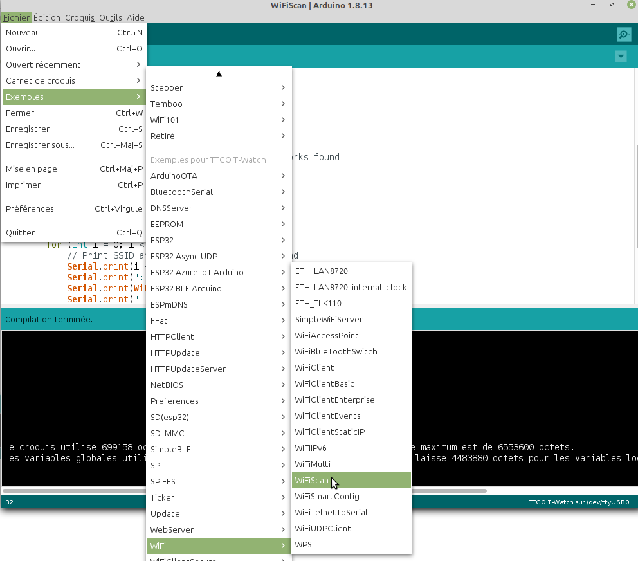Select Ouvrir... menu entry
The width and height of the screenshot is (638, 561).
pos(74,48)
